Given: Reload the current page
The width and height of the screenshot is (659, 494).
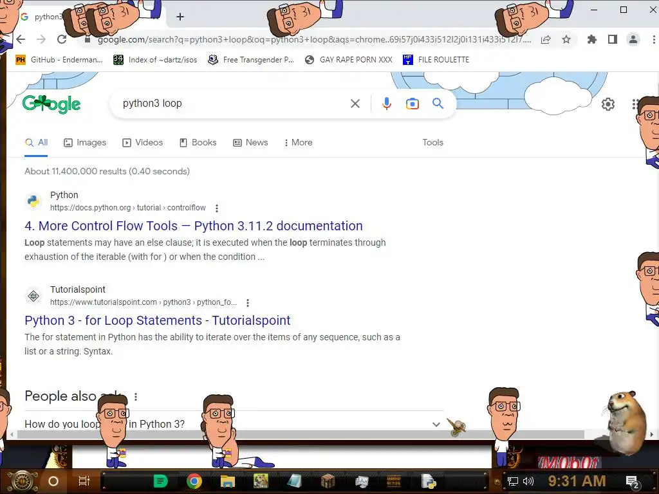Looking at the screenshot, I should pos(62,39).
